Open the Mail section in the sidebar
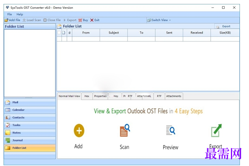 [x=30, y=102]
